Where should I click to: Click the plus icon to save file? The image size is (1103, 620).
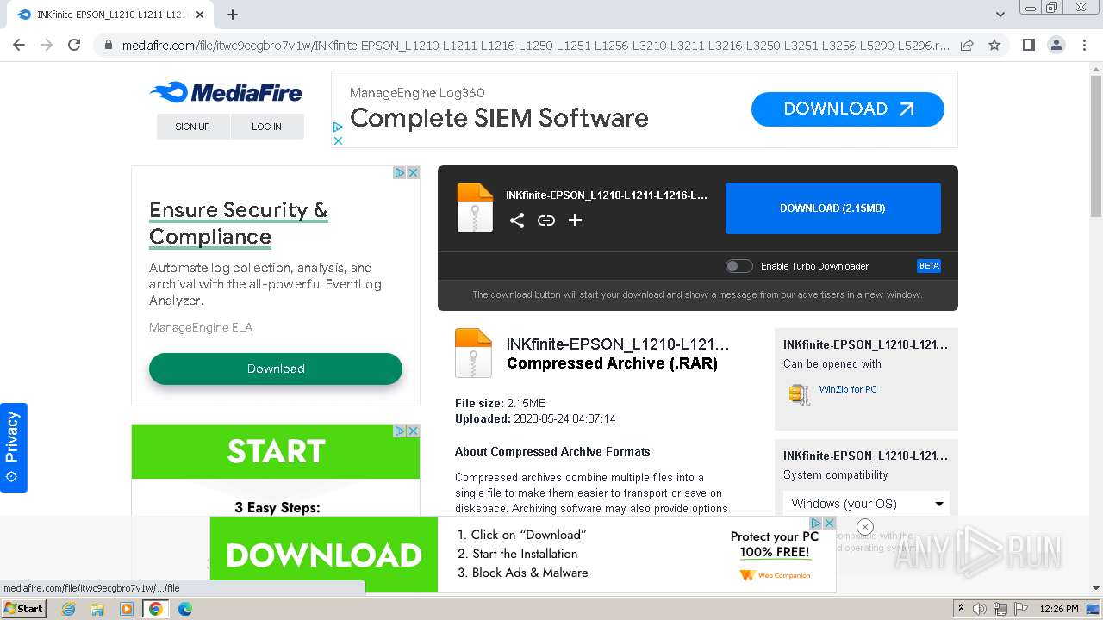576,220
